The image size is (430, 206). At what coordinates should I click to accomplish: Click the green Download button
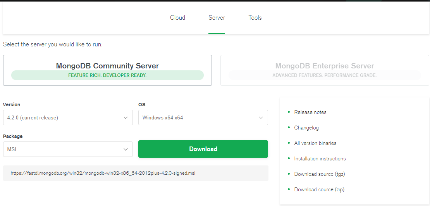[203, 149]
